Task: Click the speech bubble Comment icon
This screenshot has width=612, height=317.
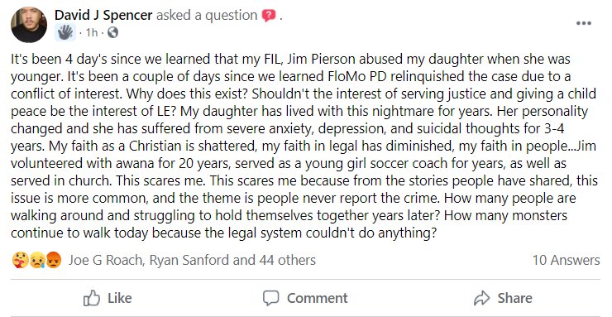Action: [271, 298]
